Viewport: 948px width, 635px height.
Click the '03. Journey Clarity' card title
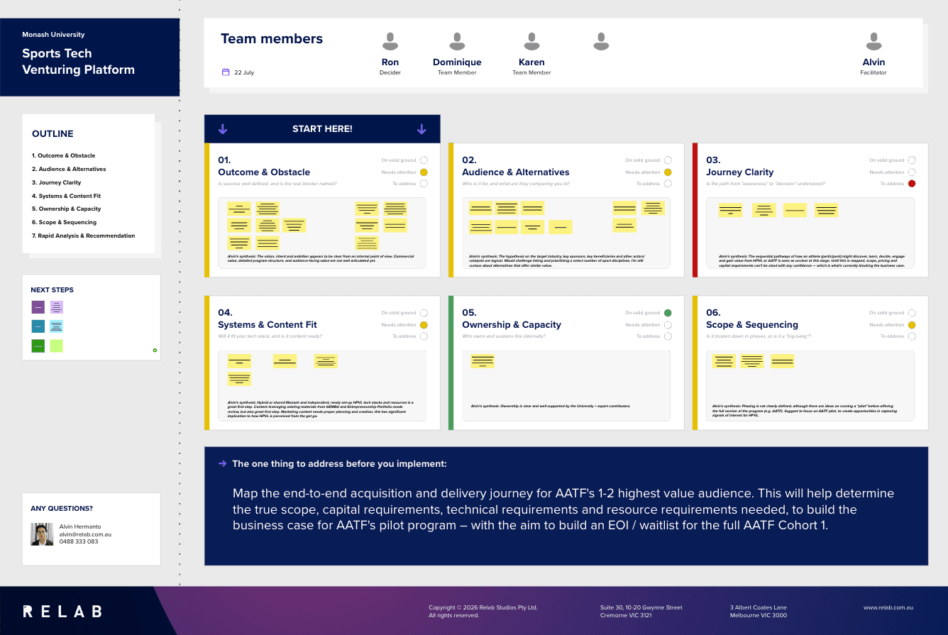(x=740, y=166)
